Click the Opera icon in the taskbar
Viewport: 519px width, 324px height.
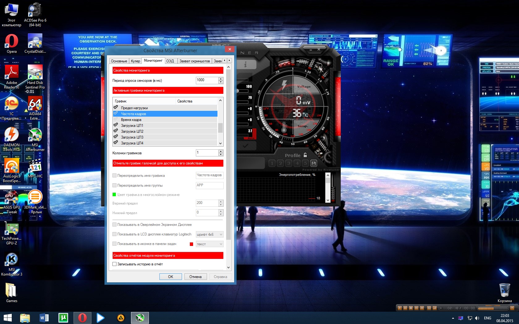pos(82,318)
